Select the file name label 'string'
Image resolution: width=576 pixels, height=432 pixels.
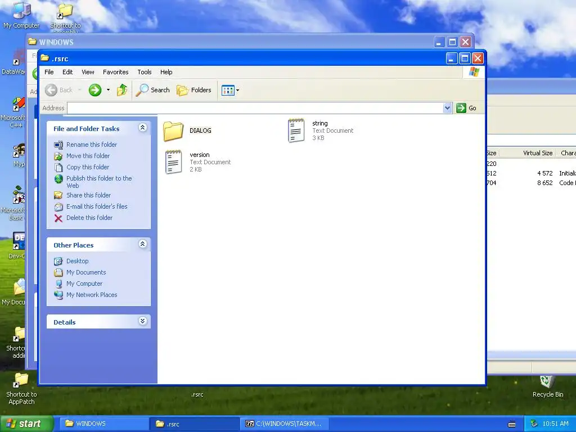[x=320, y=123]
